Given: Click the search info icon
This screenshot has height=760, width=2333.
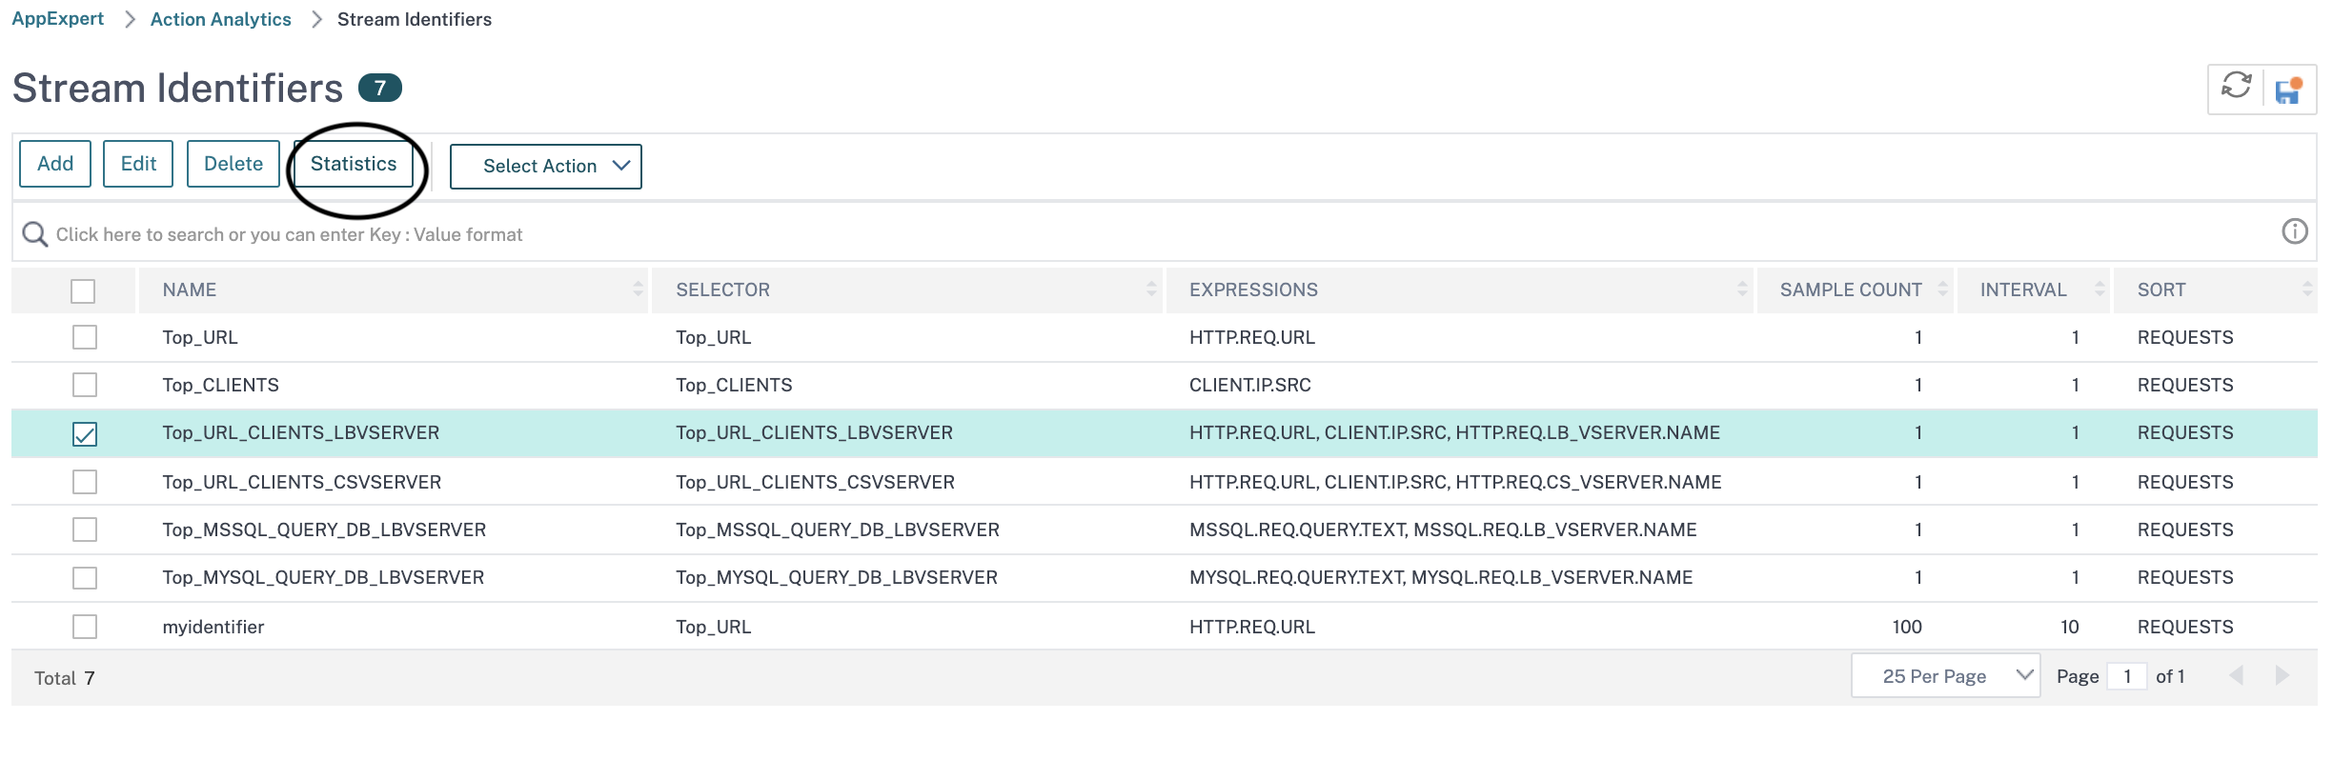Looking at the screenshot, I should (2295, 230).
